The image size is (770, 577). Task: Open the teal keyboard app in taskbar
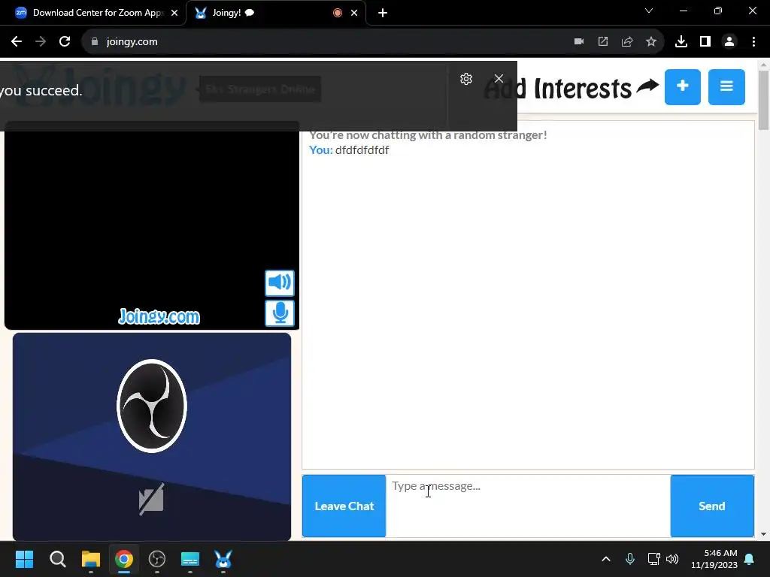190,559
